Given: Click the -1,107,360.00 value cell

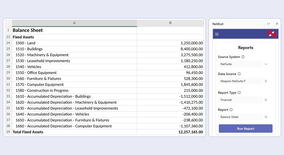Looking at the screenshot, I should click(x=171, y=126).
